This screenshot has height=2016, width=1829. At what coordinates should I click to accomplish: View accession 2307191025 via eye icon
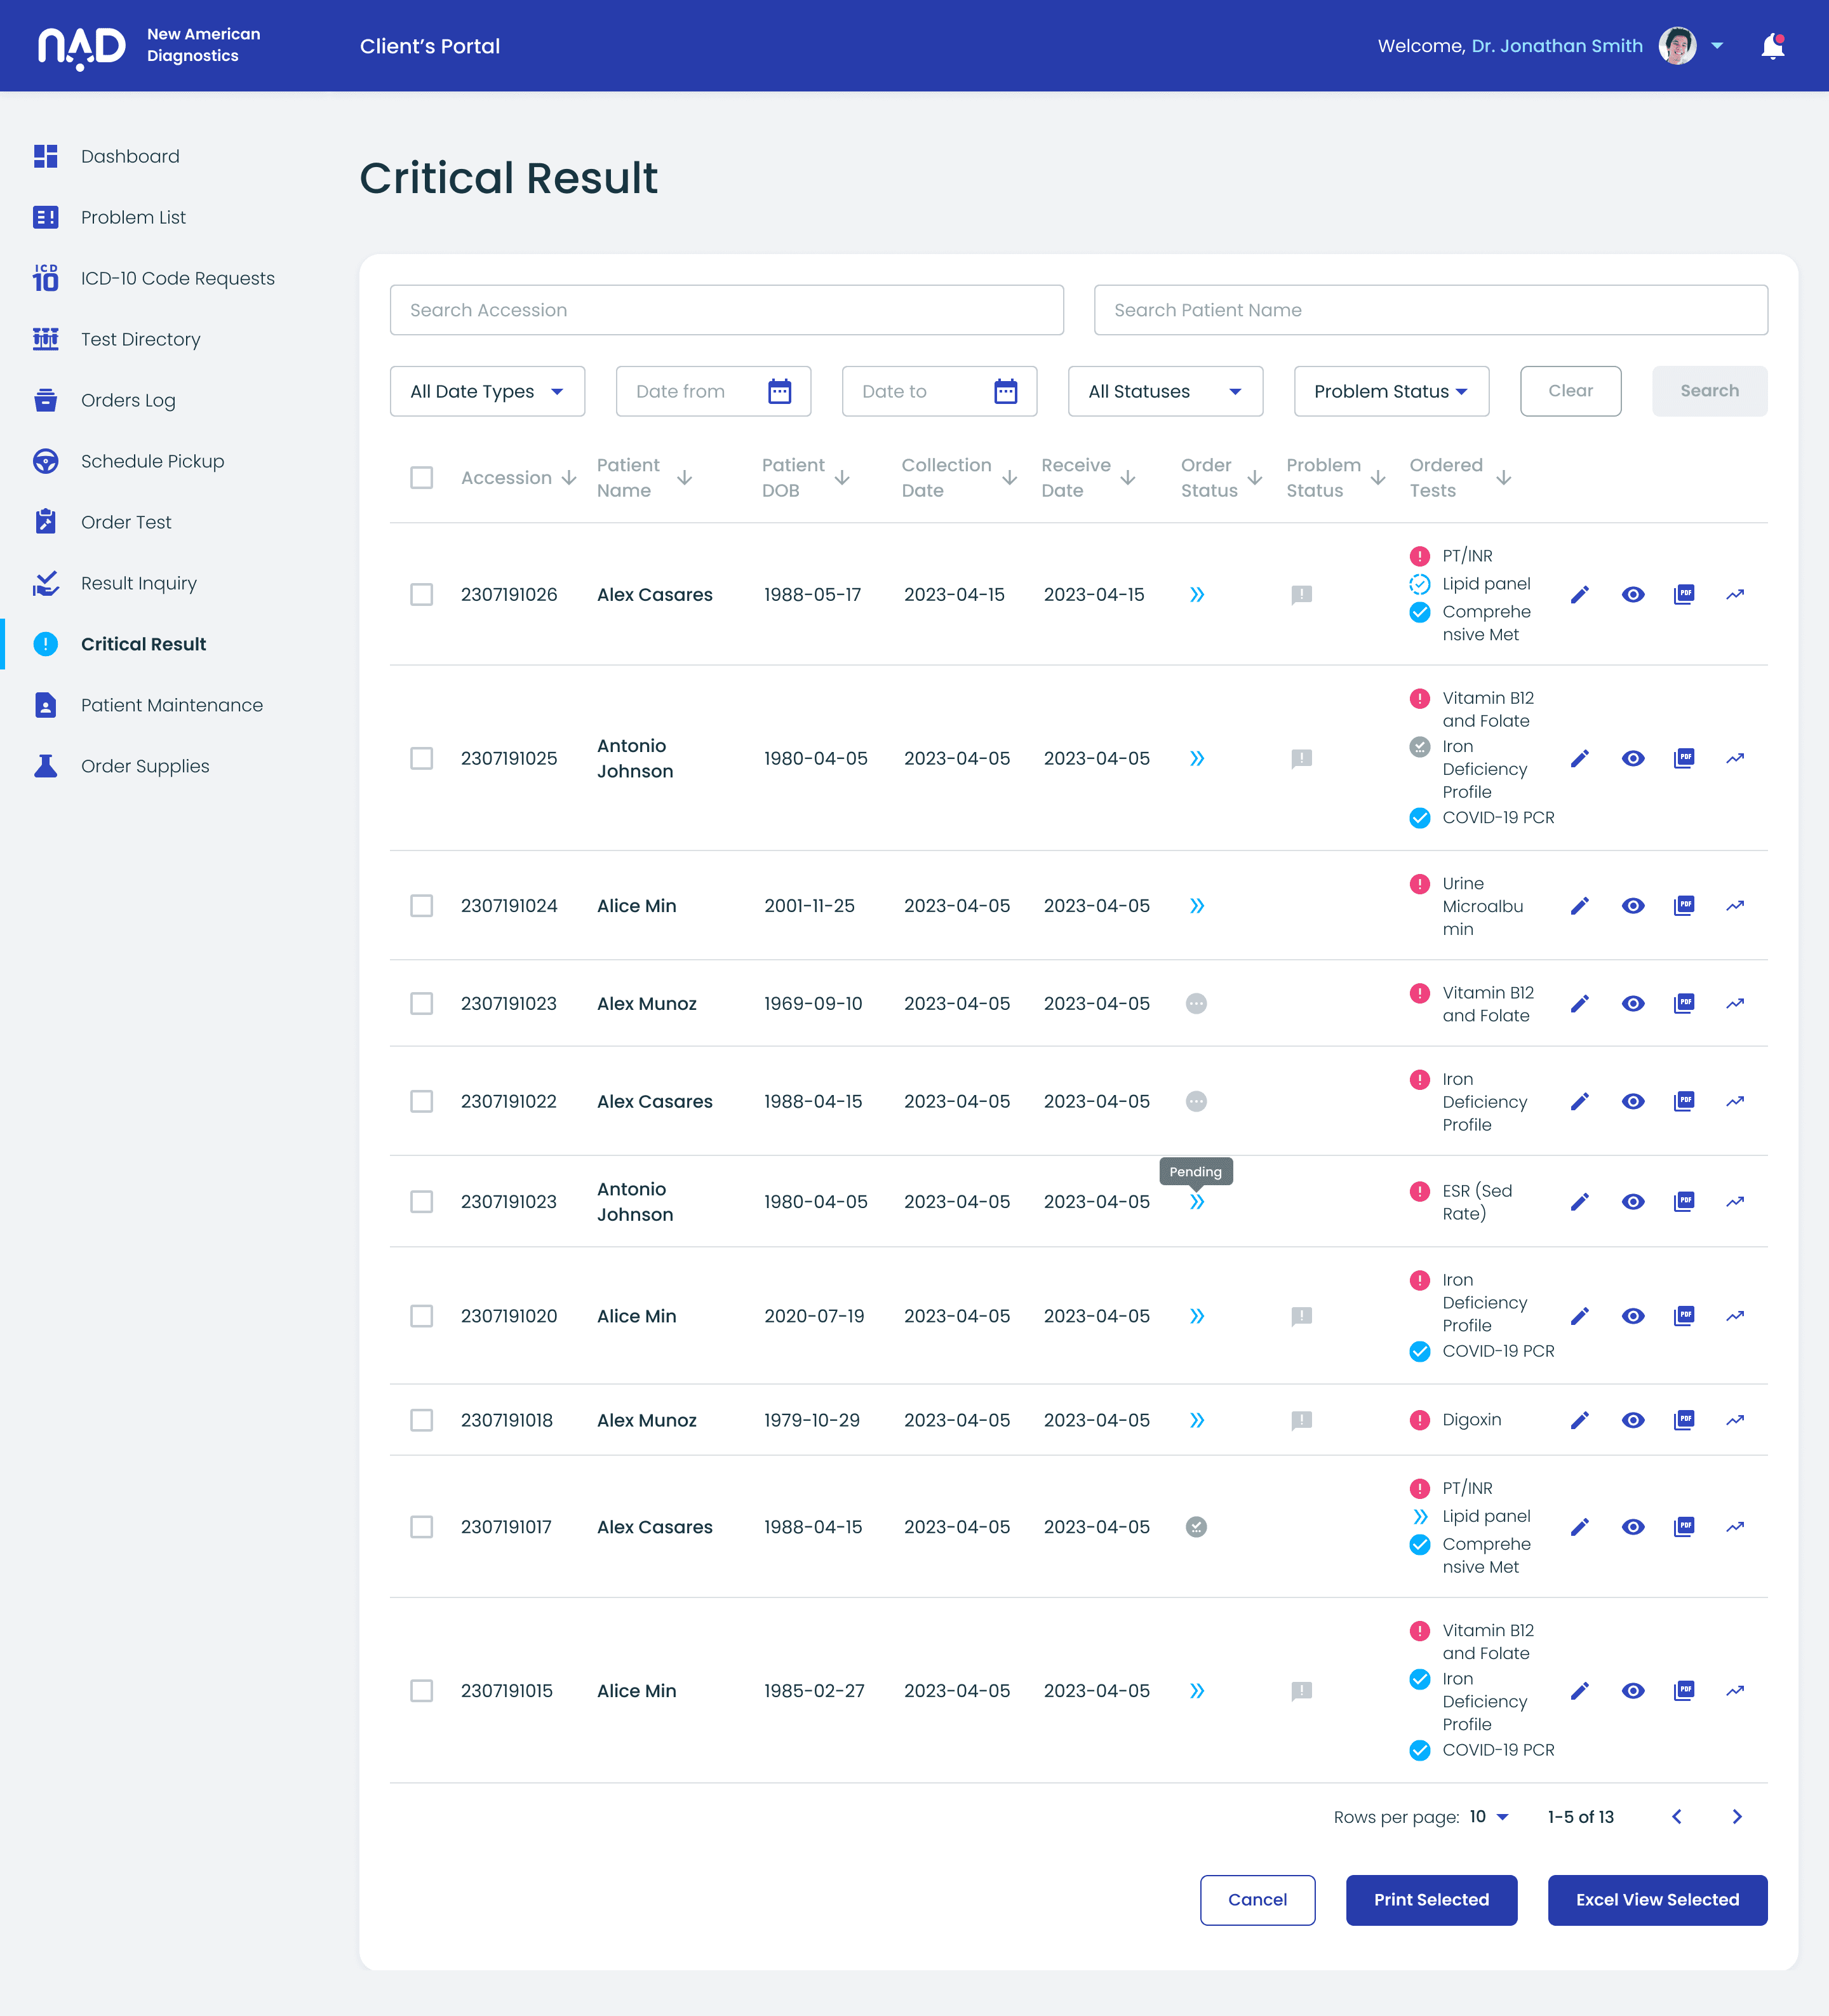[x=1632, y=759]
